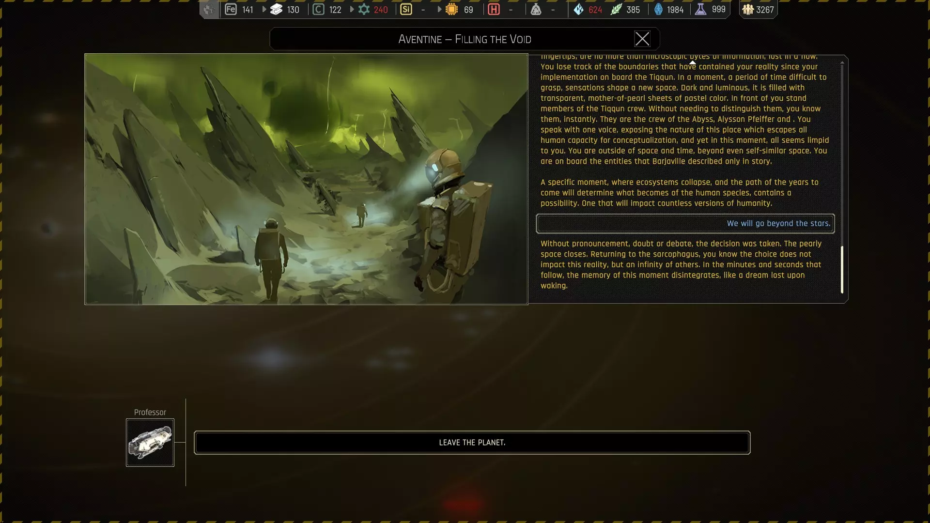Screen dimensions: 930x523
Task: Close the Aventine event dialog
Action: click(x=642, y=39)
